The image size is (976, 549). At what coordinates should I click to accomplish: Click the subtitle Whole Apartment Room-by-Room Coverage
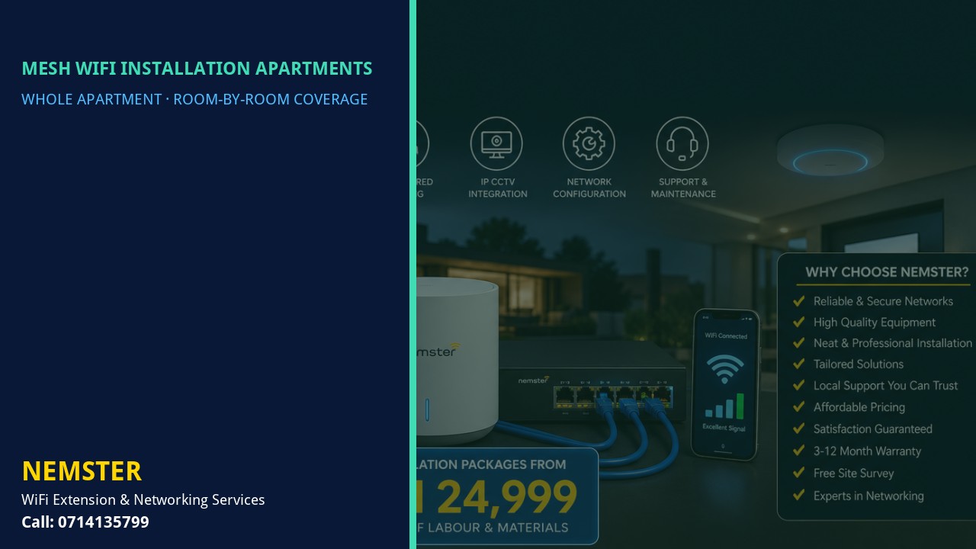[194, 99]
